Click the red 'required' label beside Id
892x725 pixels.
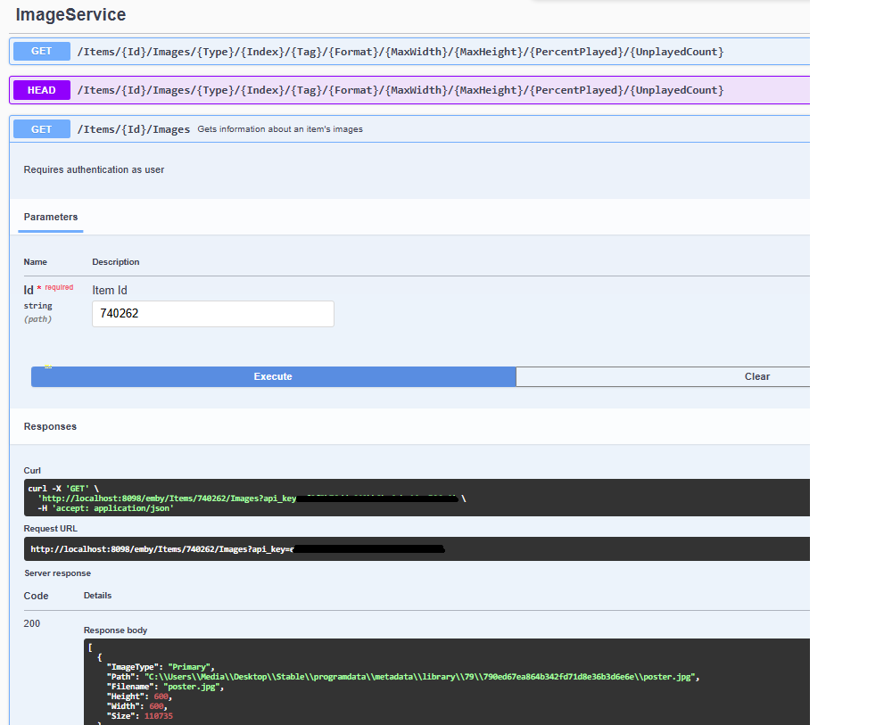pos(59,288)
